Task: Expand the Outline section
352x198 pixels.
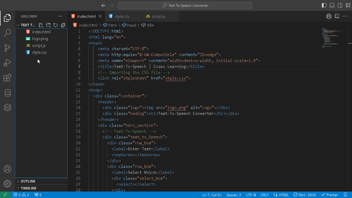Action: [28, 181]
